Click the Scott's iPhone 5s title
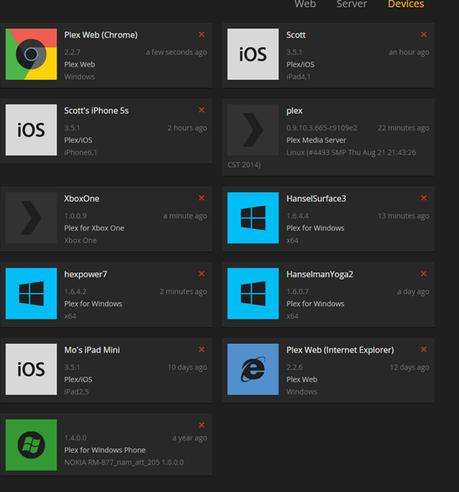Viewport: 459px width, 492px height. click(x=96, y=111)
